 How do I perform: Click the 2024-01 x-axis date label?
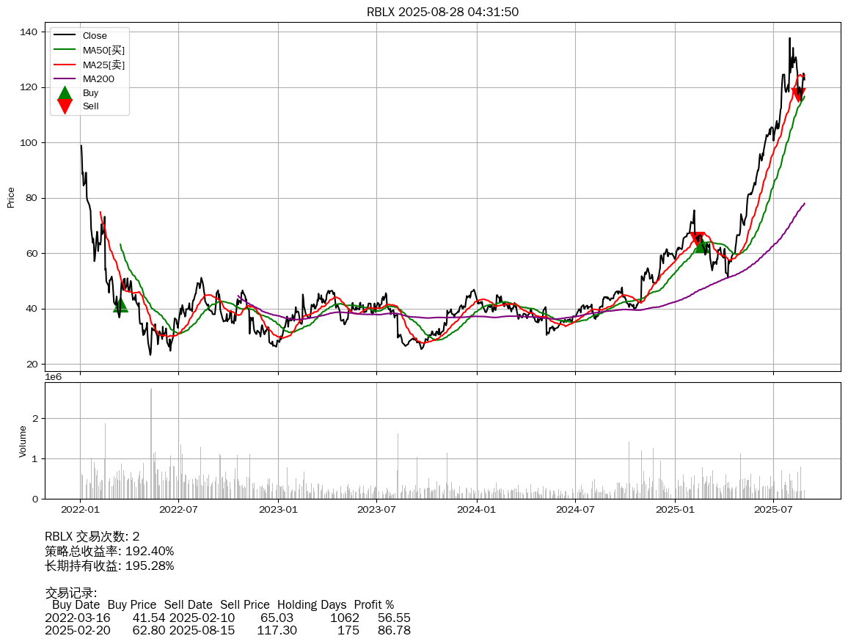(477, 509)
